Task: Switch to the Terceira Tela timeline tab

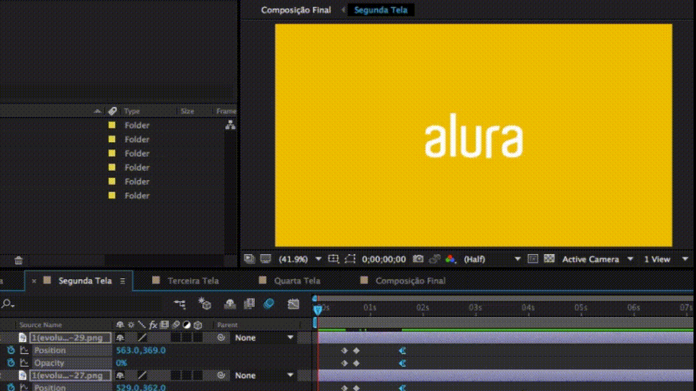Action: pos(192,281)
